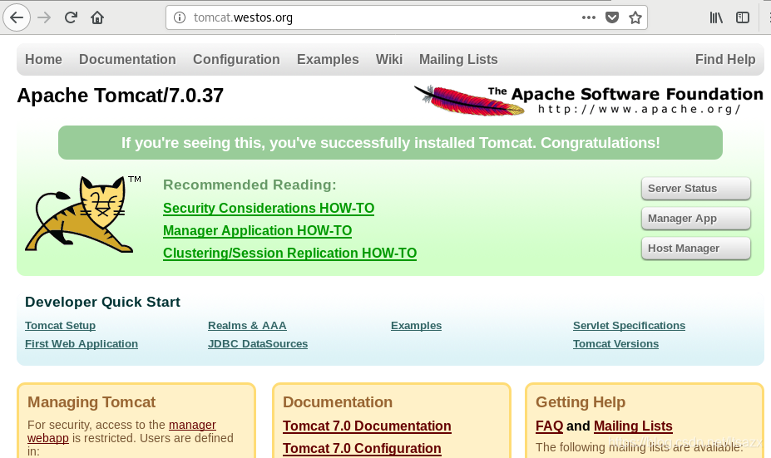Reload the page with the refresh icon

click(x=71, y=17)
